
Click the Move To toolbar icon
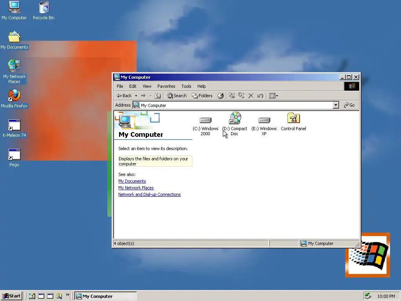[232, 96]
